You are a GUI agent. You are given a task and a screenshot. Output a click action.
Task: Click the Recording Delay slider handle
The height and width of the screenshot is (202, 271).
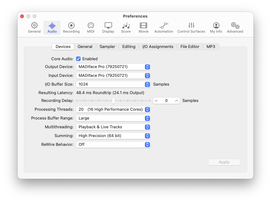113,101
